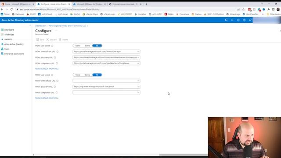Click the browser back arrow
Screen dimensions: 281x158
tap(2, 9)
